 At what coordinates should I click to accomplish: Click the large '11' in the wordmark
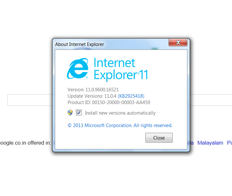144,75
